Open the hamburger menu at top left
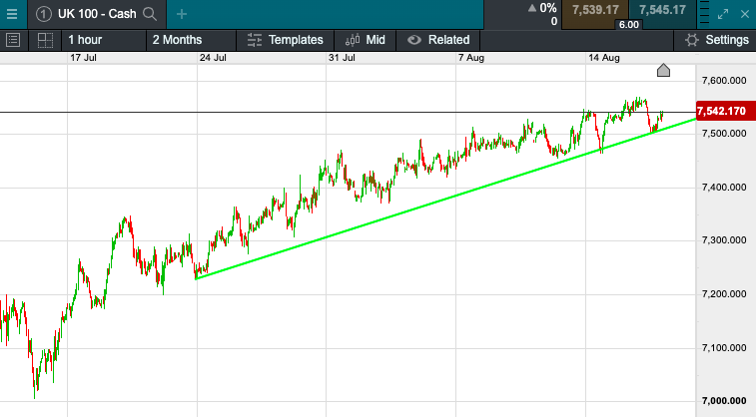The height and width of the screenshot is (417, 756). [x=12, y=14]
